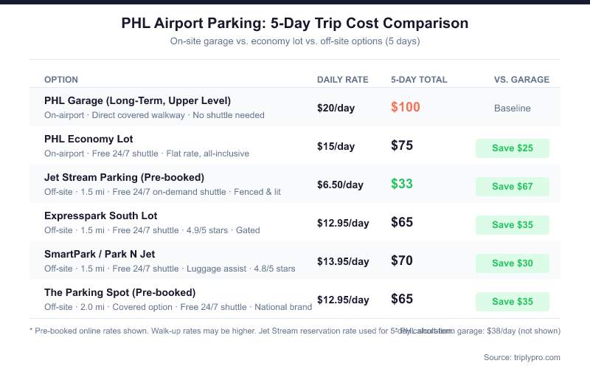Click the DAILY RATE column header
The height and width of the screenshot is (369, 590).
click(x=343, y=80)
